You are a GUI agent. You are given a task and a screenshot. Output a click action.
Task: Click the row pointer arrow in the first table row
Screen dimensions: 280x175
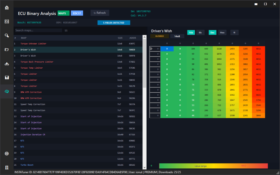pyautogui.click(x=151, y=49)
